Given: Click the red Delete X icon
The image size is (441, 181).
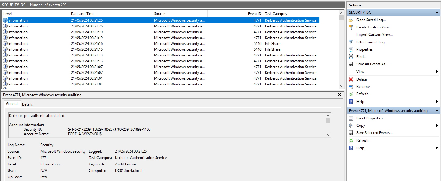Looking at the screenshot, I should pos(351,79).
